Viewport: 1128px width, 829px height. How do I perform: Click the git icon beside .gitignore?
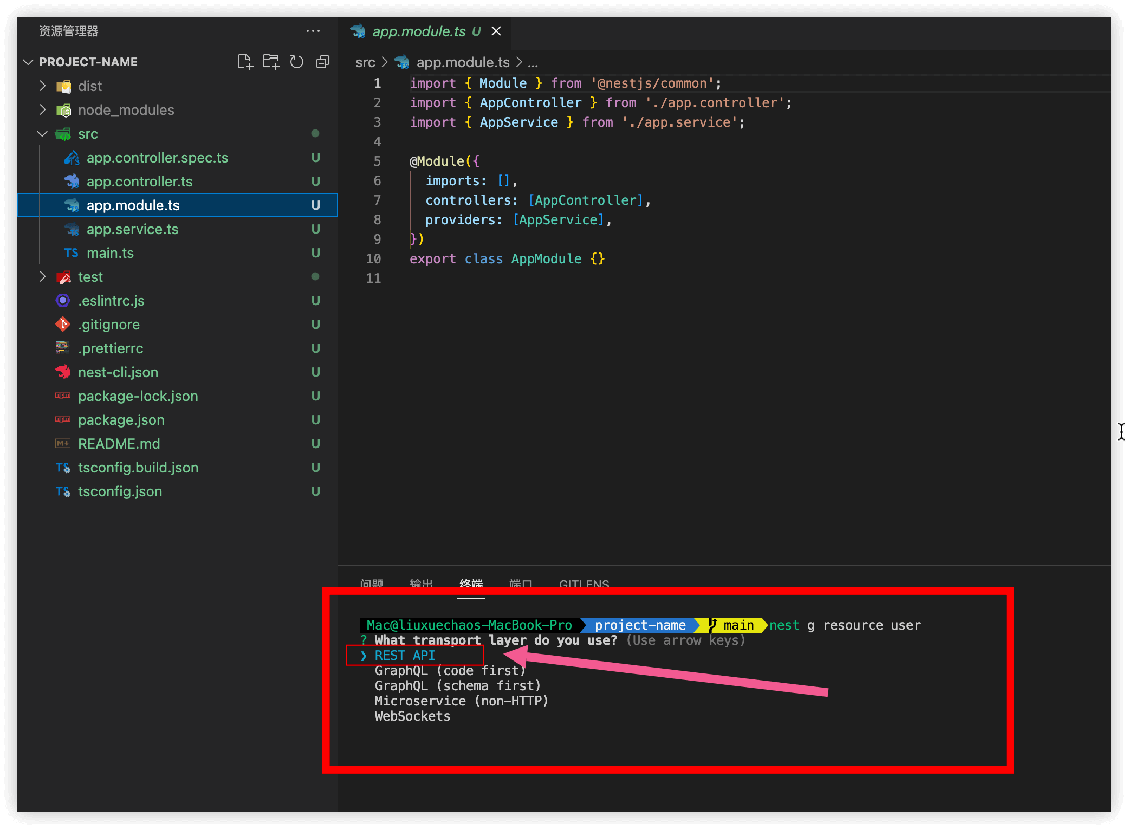[x=63, y=324]
